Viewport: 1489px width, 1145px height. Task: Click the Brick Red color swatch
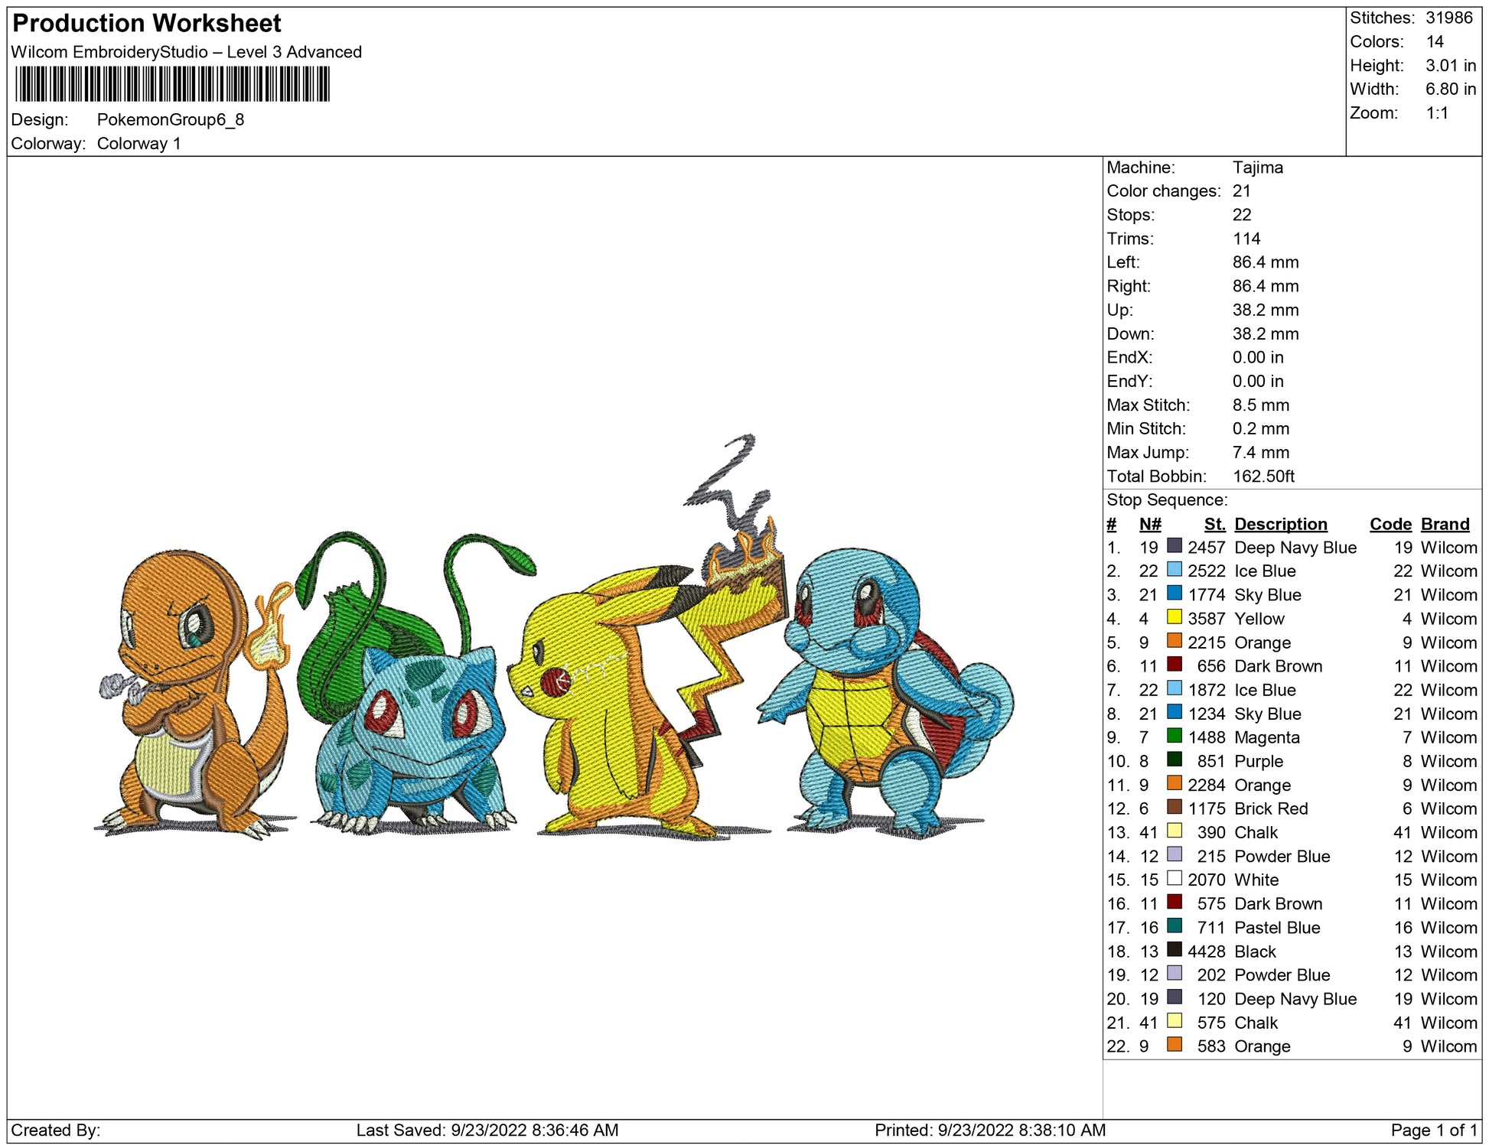(x=1174, y=807)
